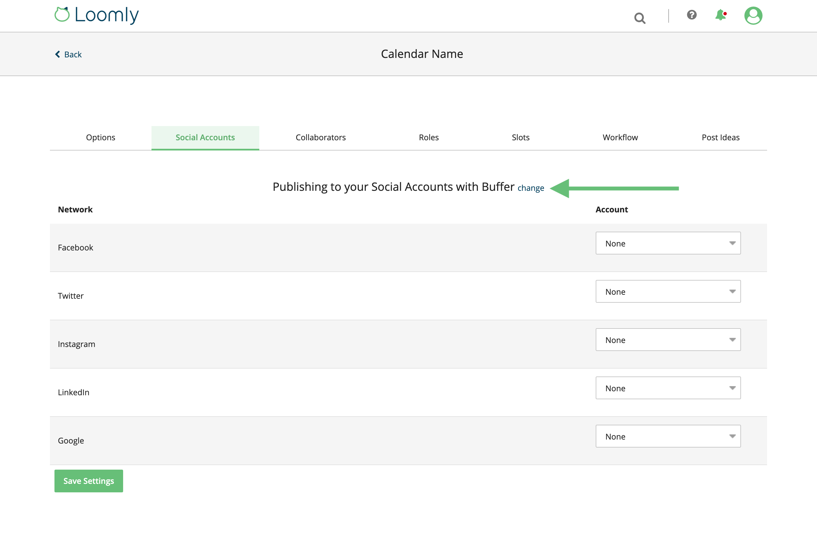The image size is (817, 548).
Task: Click the Loomly cat logo
Action: (62, 15)
